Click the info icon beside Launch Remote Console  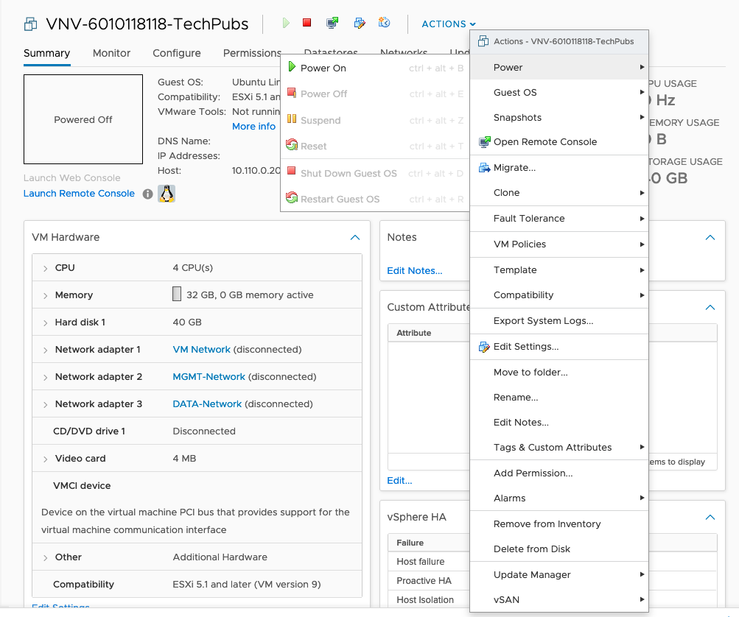click(x=147, y=194)
